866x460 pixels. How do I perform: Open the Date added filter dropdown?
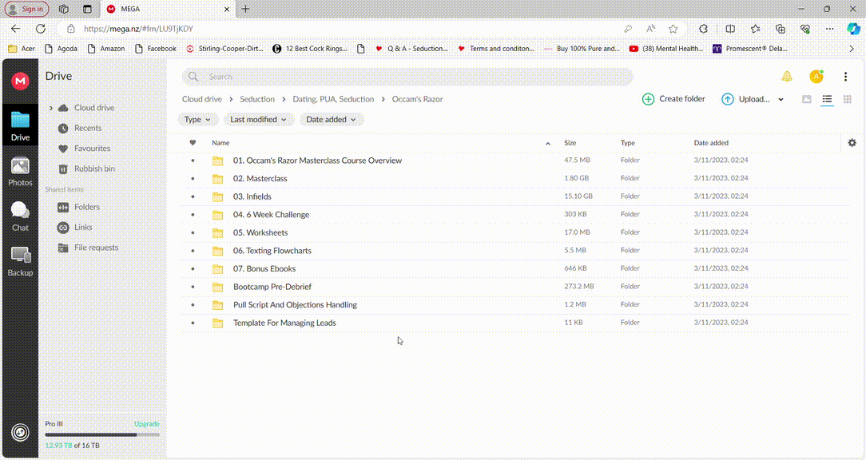click(332, 119)
